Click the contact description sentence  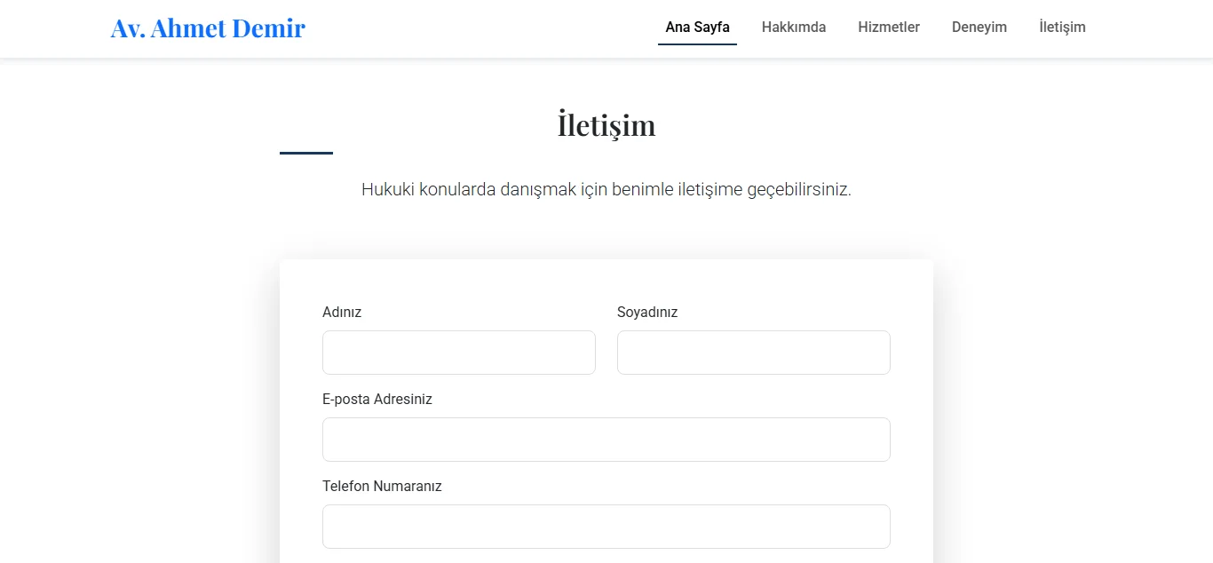coord(606,189)
